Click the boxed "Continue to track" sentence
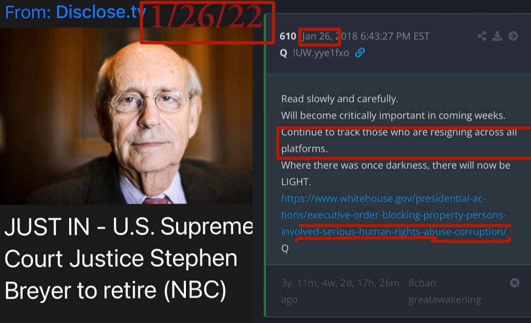This screenshot has height=323, width=531. click(399, 140)
